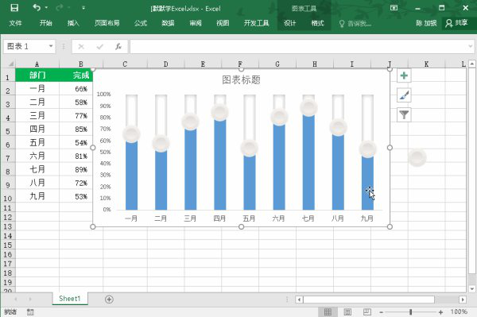Click the 100% vertical axis label
477x317 pixels.
click(x=103, y=95)
